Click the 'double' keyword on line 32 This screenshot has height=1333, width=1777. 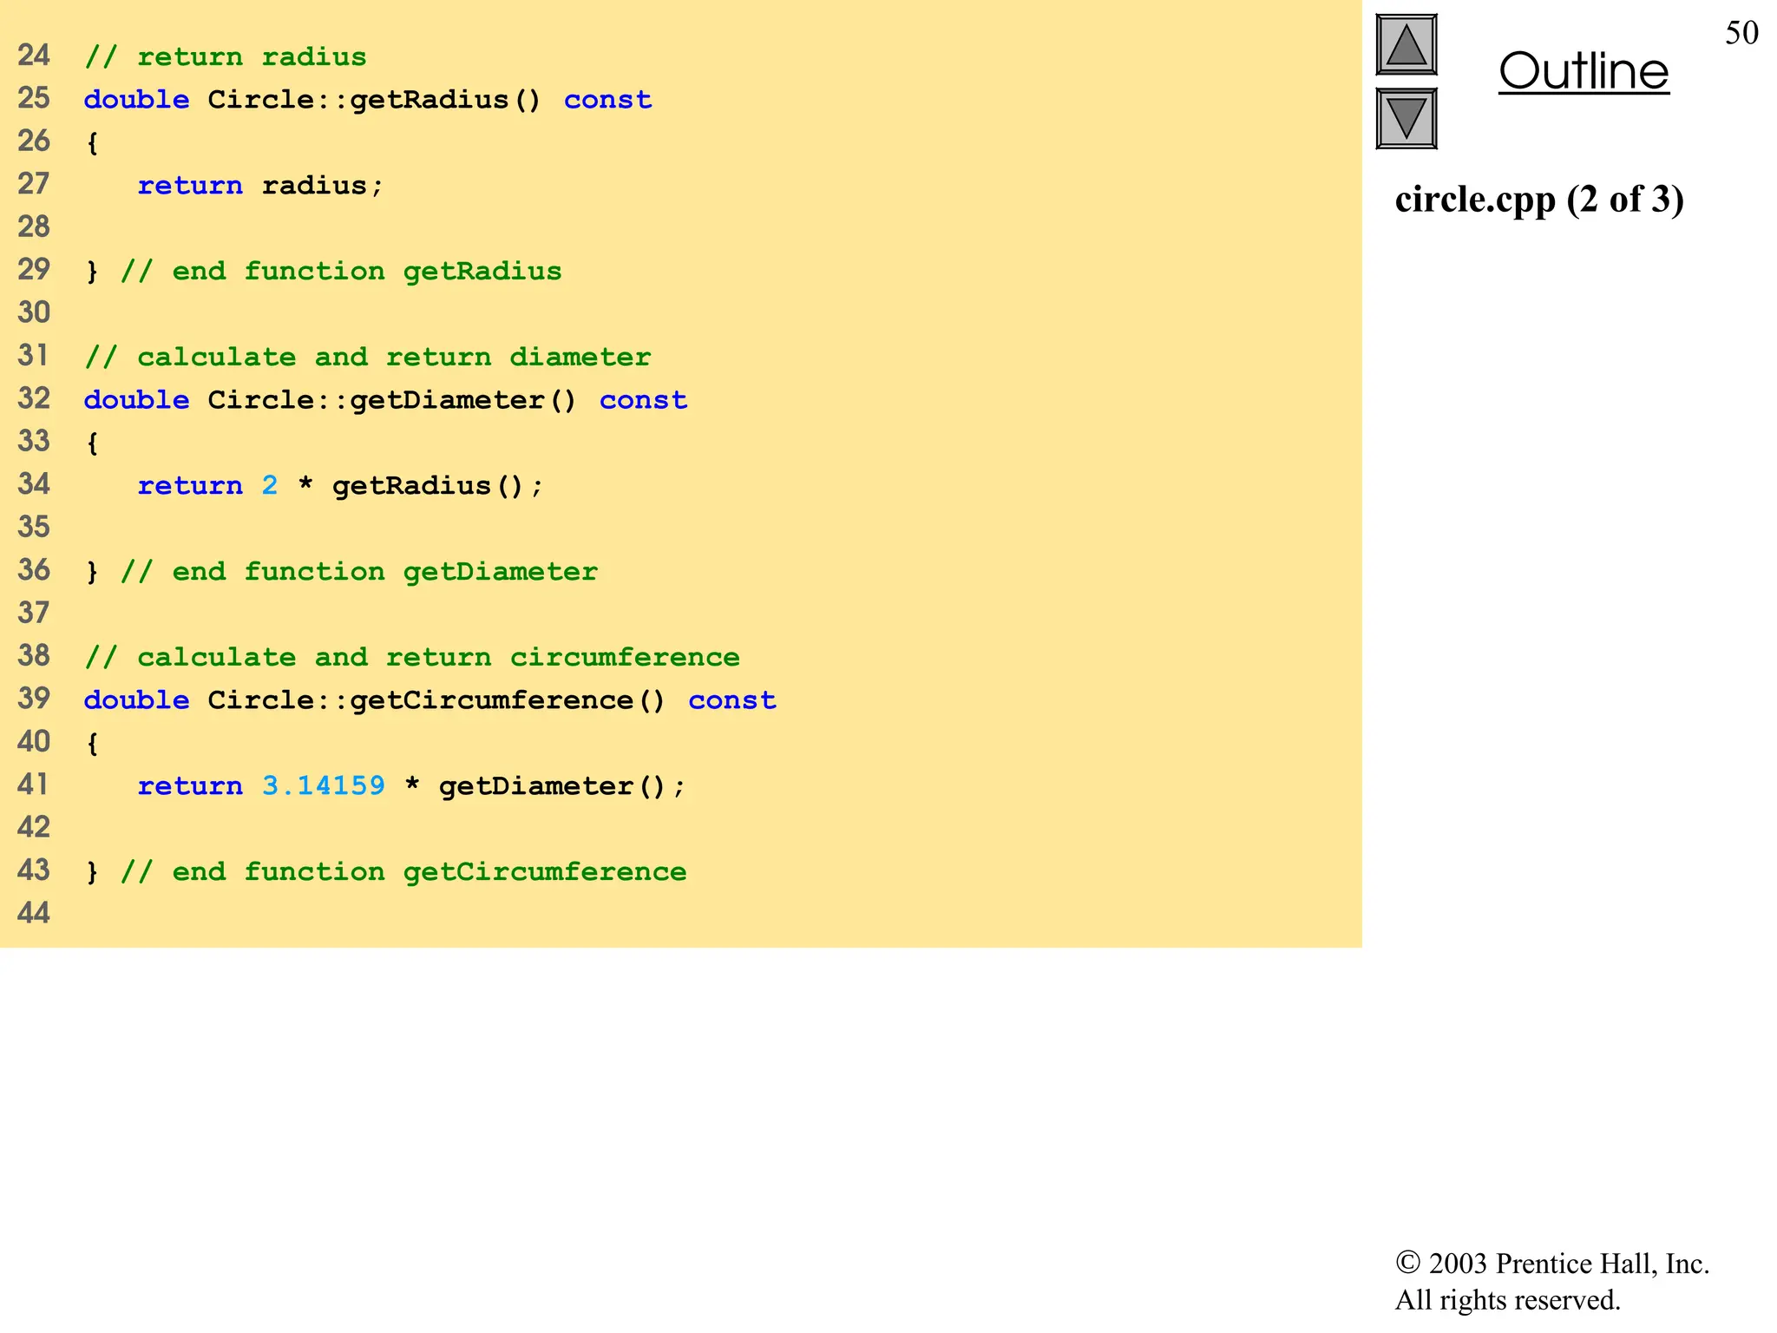point(137,400)
